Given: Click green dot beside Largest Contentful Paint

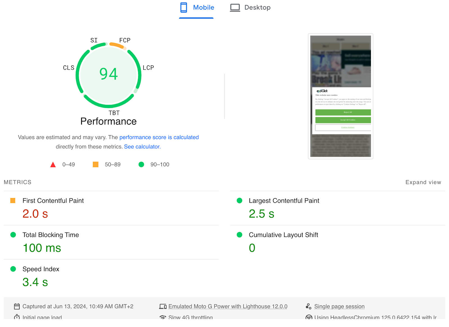Looking at the screenshot, I should point(240,201).
